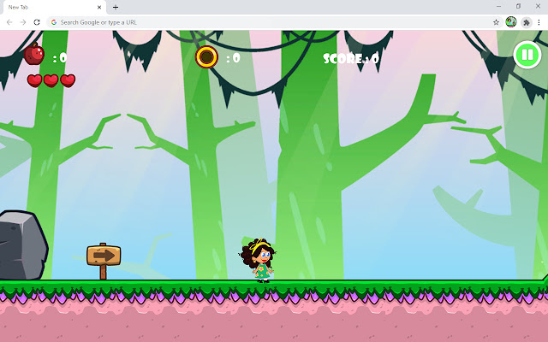Open the Extensions puzzle icon

coord(527,23)
